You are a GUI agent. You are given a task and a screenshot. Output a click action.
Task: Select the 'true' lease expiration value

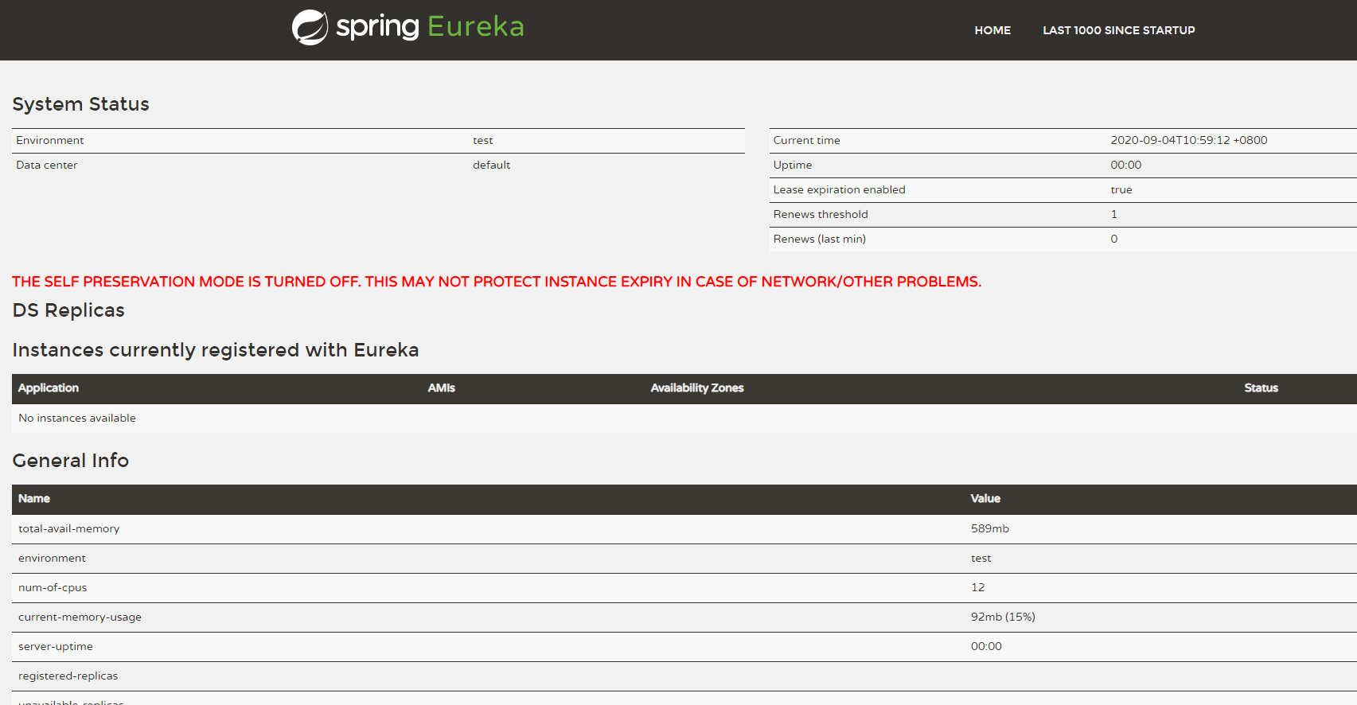[1121, 189]
